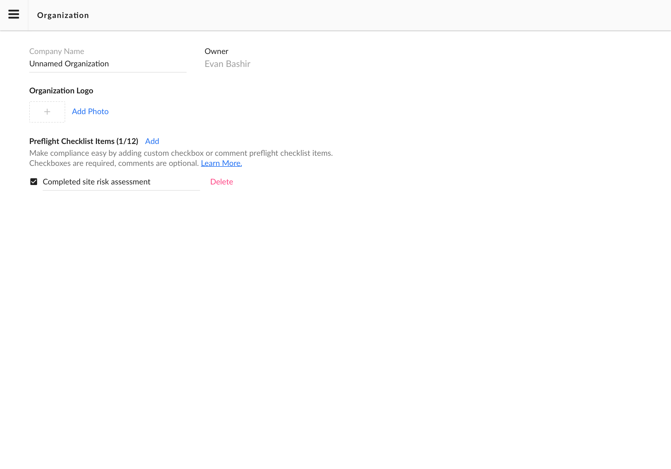The height and width of the screenshot is (469, 671).
Task: Uncheck the Completed site risk assessment checkbox
Action: tap(34, 182)
